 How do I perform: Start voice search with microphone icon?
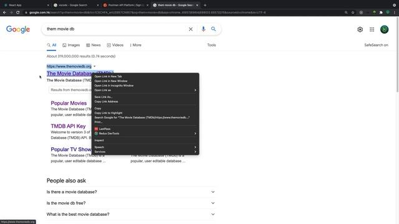pyautogui.click(x=203, y=29)
